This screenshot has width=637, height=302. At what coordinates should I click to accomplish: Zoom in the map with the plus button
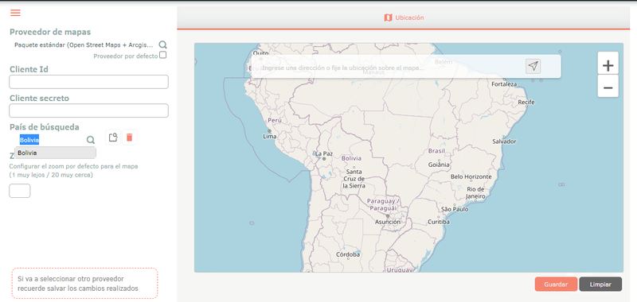tap(608, 65)
